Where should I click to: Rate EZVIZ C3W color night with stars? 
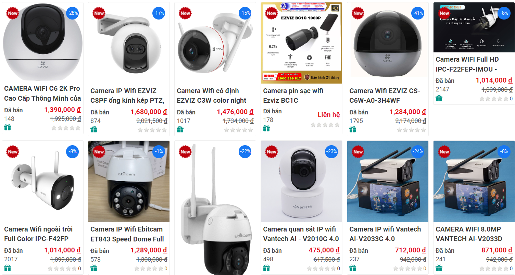[x=238, y=130]
